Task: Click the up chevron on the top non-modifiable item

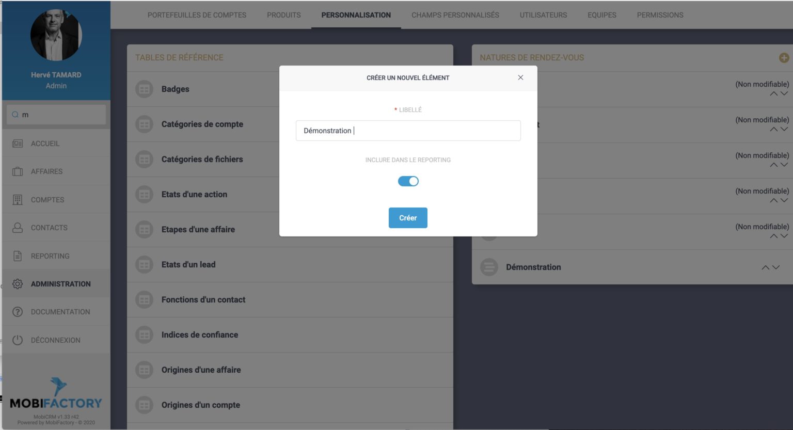Action: 774,93
